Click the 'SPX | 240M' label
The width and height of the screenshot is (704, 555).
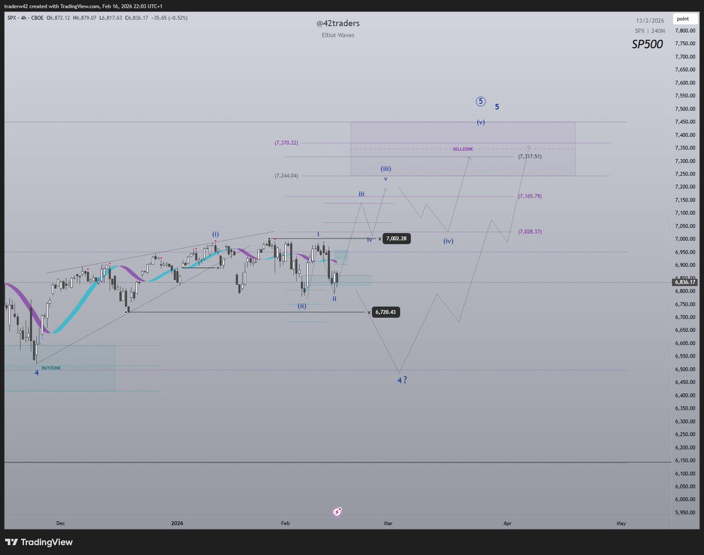coord(650,30)
